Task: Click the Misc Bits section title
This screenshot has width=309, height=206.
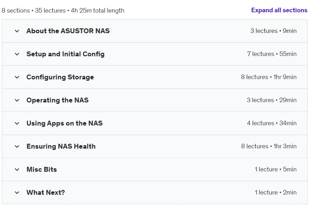Action: [x=42, y=169]
